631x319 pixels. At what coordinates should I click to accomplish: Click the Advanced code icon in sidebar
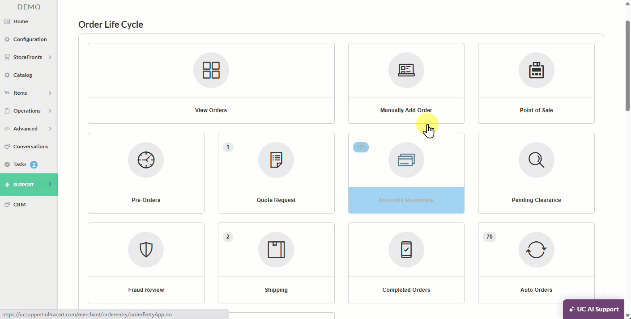(x=7, y=129)
